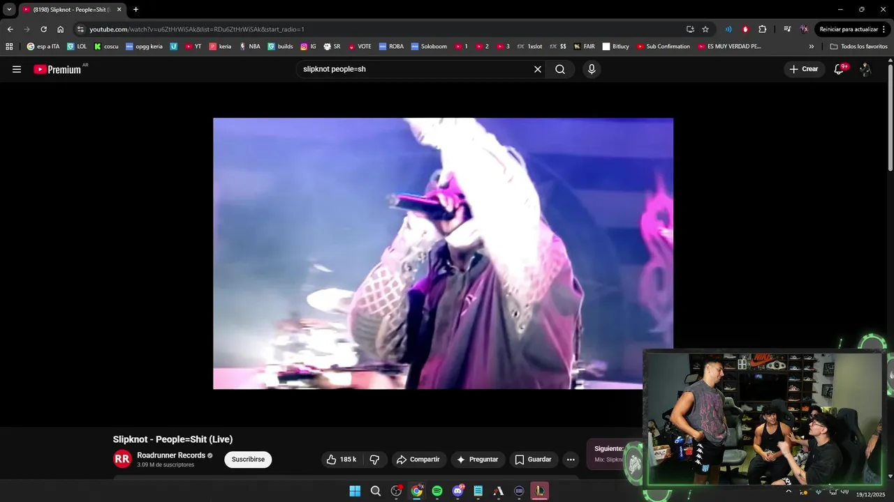Open the VOTE bookmark
894x502 pixels.
tap(360, 47)
